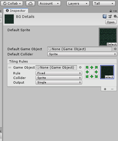The height and width of the screenshot is (141, 118).
Task: Click the tiling rule reorder handle
Action: tap(10, 67)
